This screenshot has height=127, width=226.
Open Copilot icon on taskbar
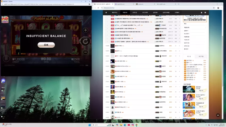pyautogui.click(x=117, y=125)
